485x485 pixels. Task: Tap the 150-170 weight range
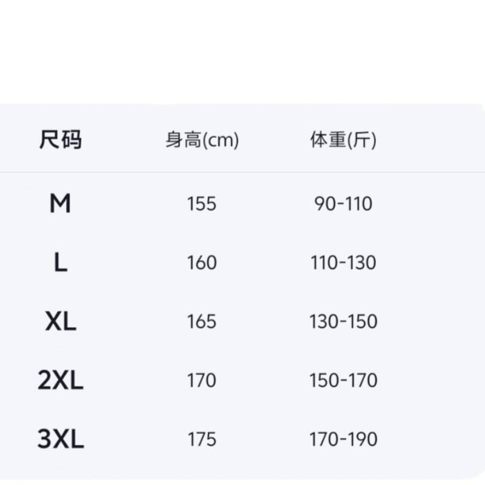343,380
